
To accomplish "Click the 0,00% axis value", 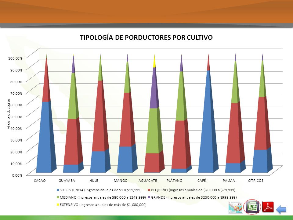I will click(x=17, y=175).
